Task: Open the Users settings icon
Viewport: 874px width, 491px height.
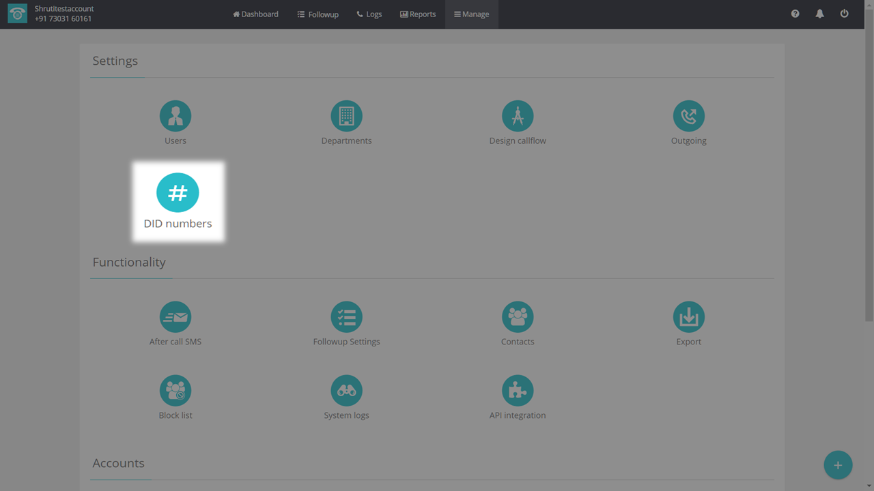Action: point(175,117)
